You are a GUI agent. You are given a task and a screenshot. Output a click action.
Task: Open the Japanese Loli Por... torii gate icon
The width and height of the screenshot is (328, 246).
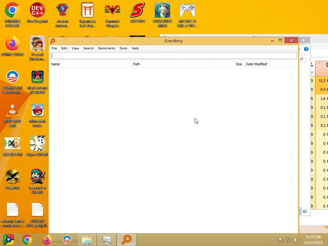87,15
